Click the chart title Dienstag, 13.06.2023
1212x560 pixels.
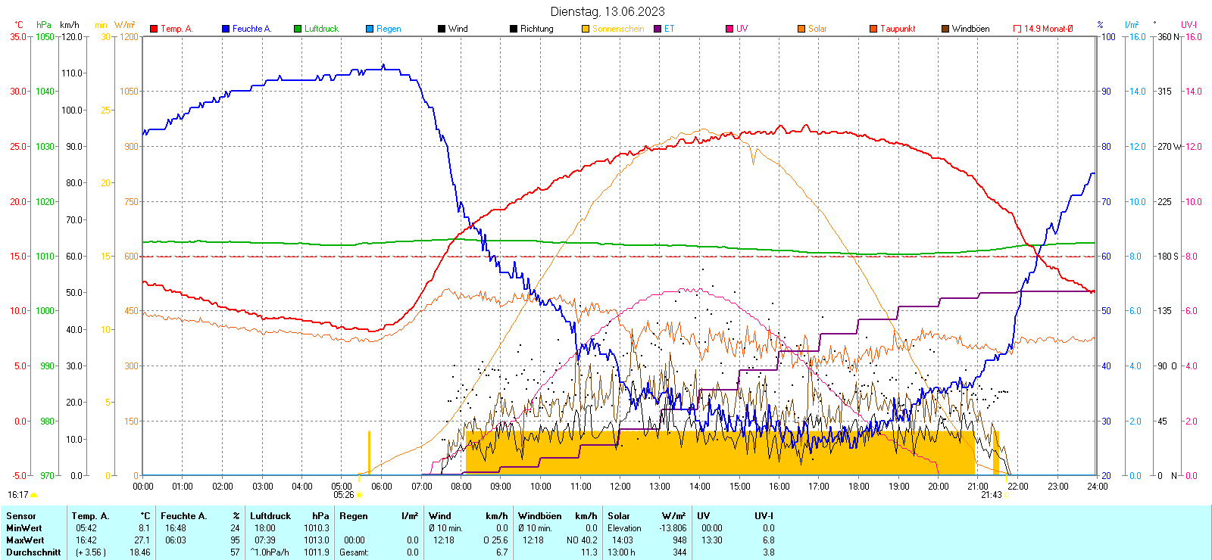click(x=608, y=11)
